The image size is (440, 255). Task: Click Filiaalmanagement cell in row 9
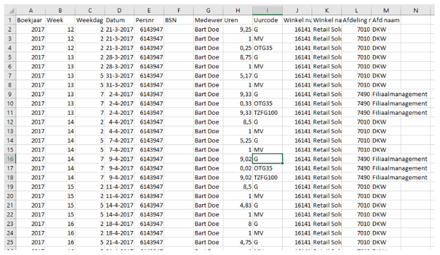click(399, 94)
